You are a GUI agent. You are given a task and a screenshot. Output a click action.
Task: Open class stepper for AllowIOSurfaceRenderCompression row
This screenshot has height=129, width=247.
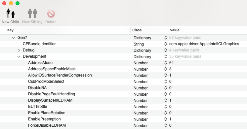tap(166, 76)
